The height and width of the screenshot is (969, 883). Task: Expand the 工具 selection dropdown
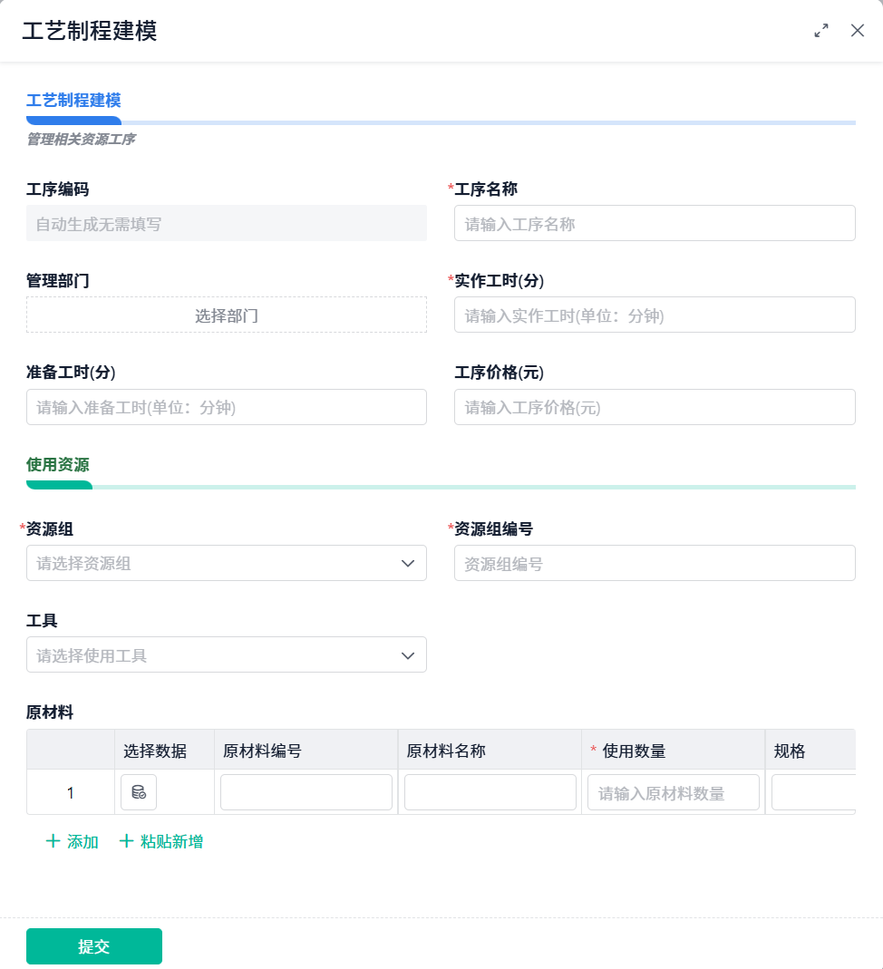click(x=218, y=654)
